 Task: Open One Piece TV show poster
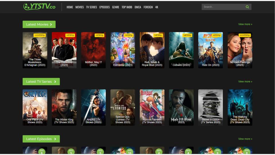click(35, 107)
